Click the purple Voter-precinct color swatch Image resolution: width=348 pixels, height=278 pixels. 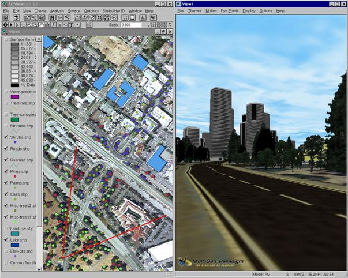[15, 97]
